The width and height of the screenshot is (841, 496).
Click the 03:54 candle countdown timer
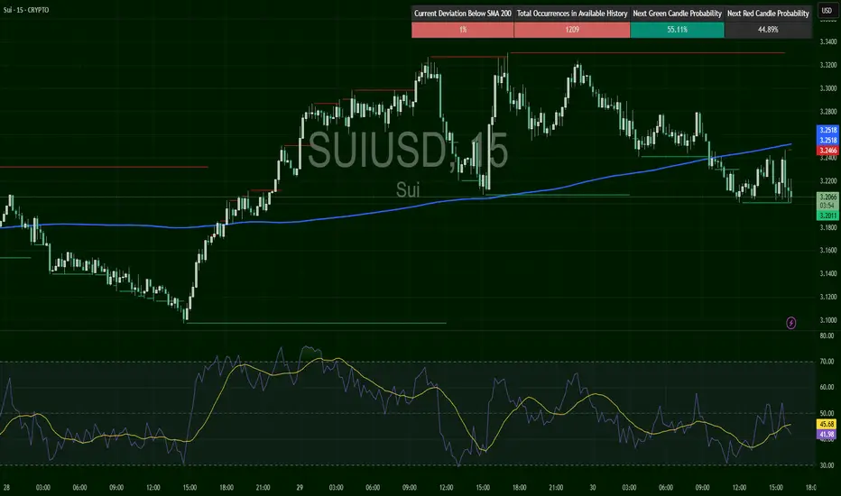click(827, 206)
